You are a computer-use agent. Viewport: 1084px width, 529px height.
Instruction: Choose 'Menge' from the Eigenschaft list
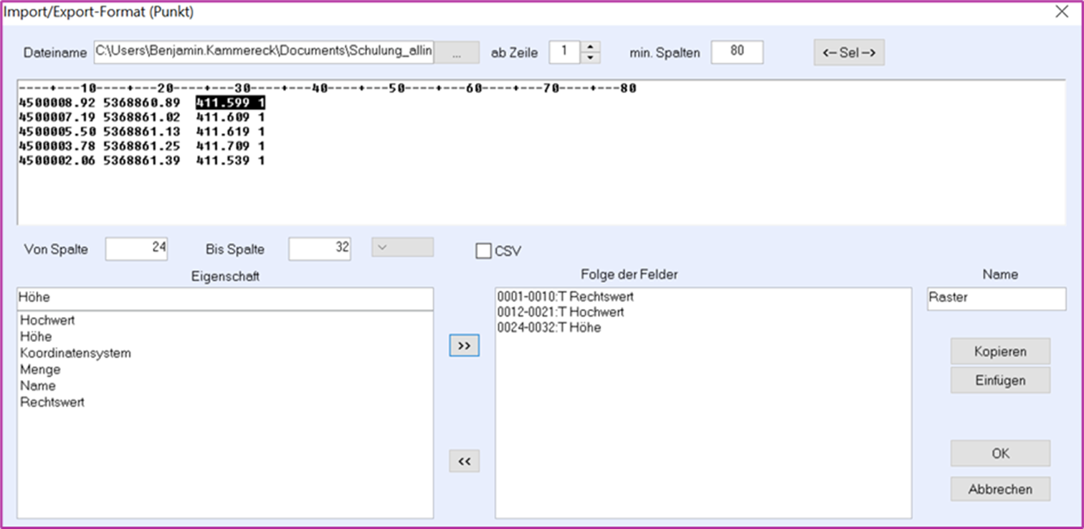pyautogui.click(x=40, y=370)
